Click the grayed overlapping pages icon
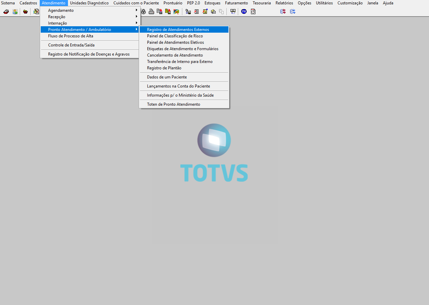This screenshot has height=305, width=429. click(x=221, y=11)
